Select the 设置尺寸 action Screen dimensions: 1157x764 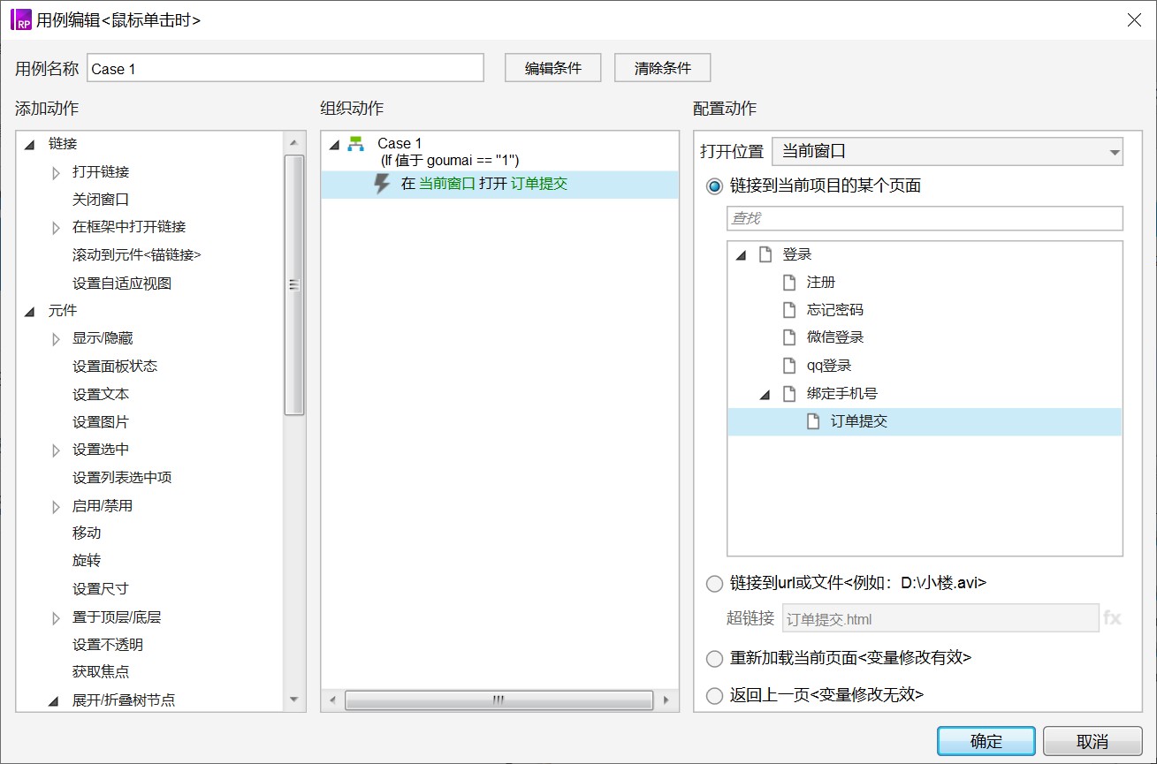tap(101, 589)
